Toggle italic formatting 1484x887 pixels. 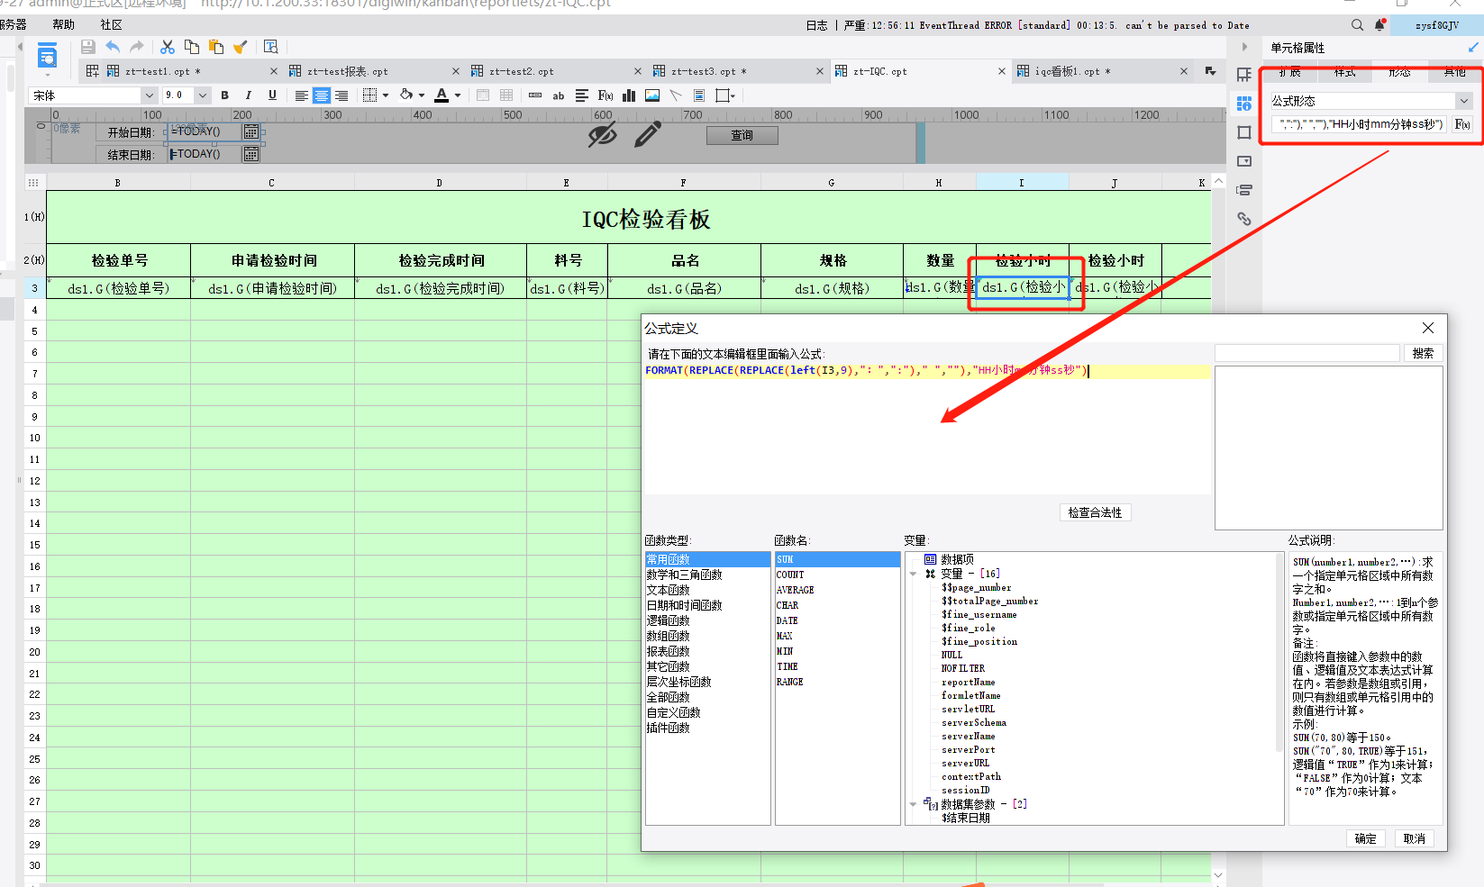pyautogui.click(x=249, y=95)
